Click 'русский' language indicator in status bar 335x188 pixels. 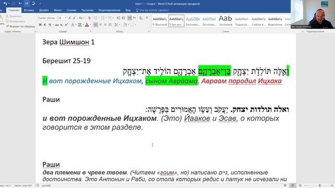tap(46, 186)
